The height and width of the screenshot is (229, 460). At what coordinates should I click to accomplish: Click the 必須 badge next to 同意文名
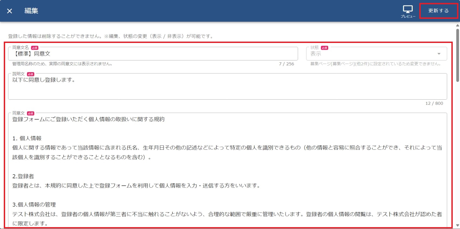(x=35, y=48)
